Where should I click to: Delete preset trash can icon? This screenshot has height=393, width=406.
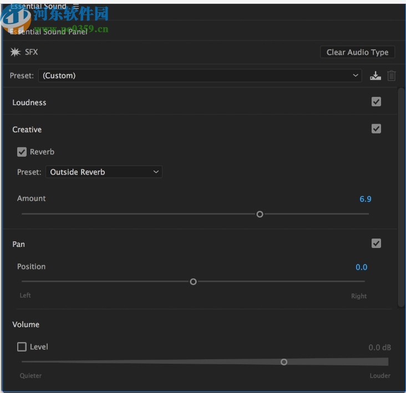[391, 76]
